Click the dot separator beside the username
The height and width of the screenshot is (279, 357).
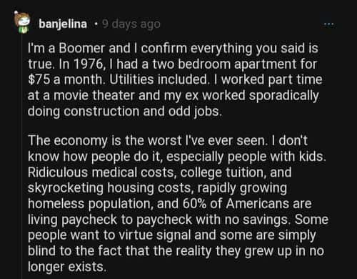96,24
